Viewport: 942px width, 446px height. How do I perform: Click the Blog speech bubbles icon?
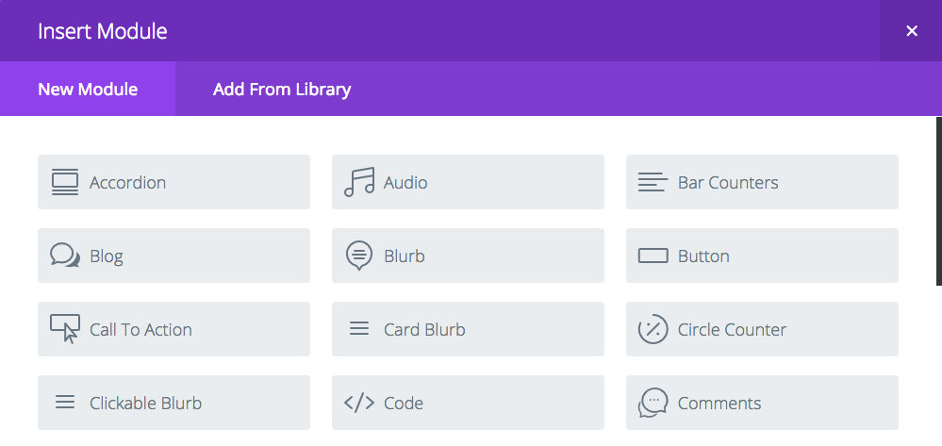click(65, 256)
